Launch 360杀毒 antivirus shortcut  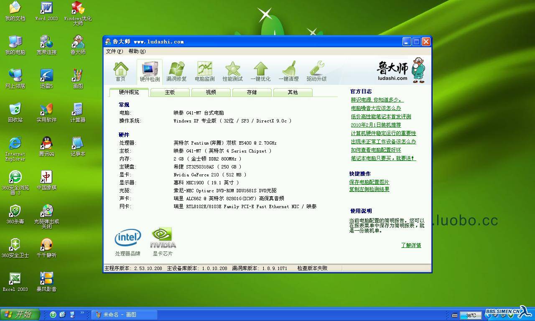coord(15,214)
